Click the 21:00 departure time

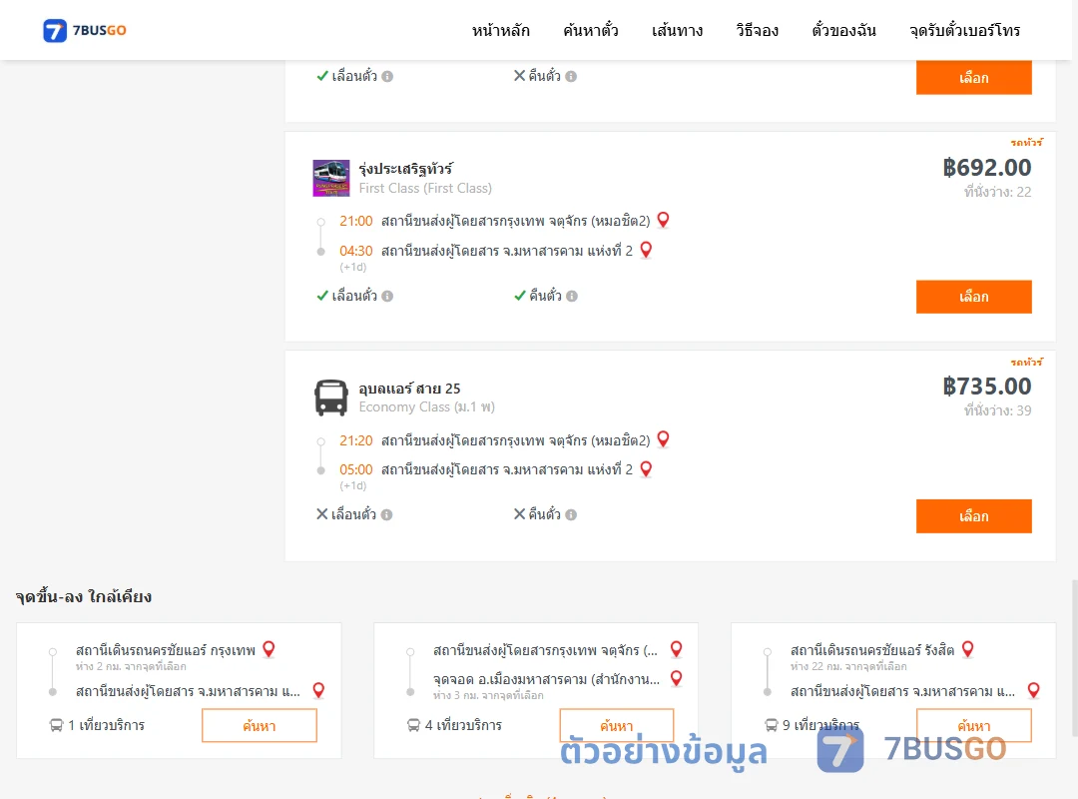(356, 221)
